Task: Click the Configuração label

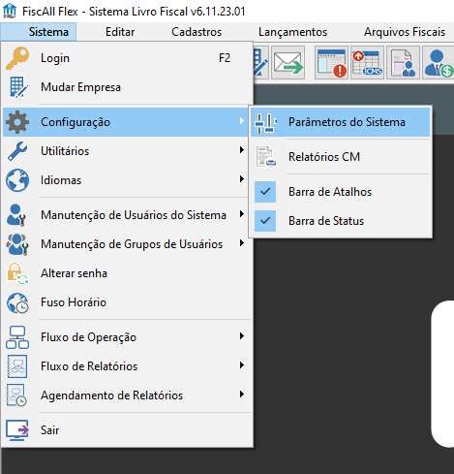Action: (76, 122)
